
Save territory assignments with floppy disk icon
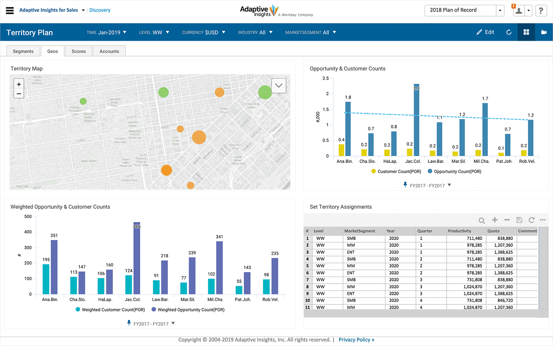point(519,220)
